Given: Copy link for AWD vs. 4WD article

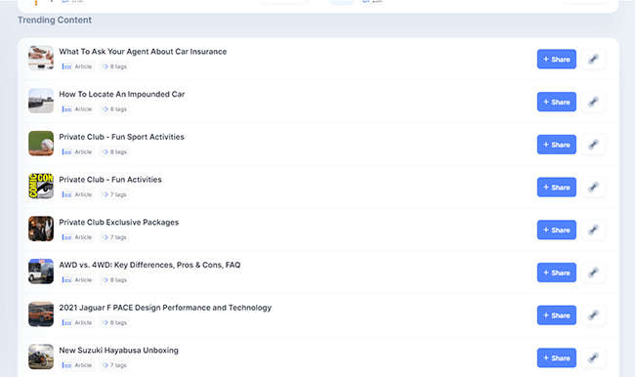Looking at the screenshot, I should [593, 272].
